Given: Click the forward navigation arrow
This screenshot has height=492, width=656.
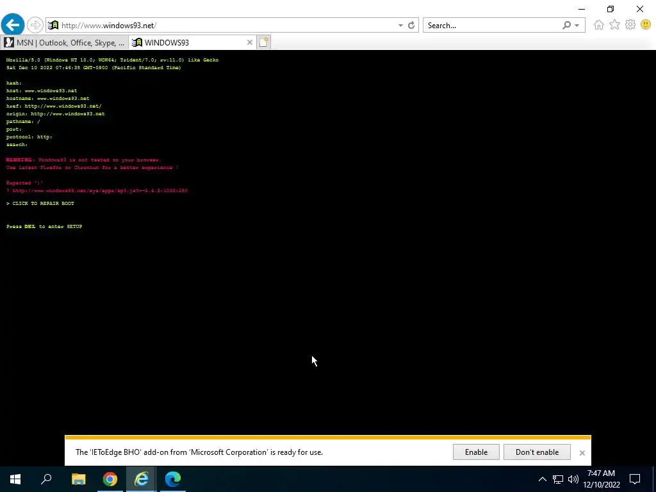Looking at the screenshot, I should coord(35,25).
